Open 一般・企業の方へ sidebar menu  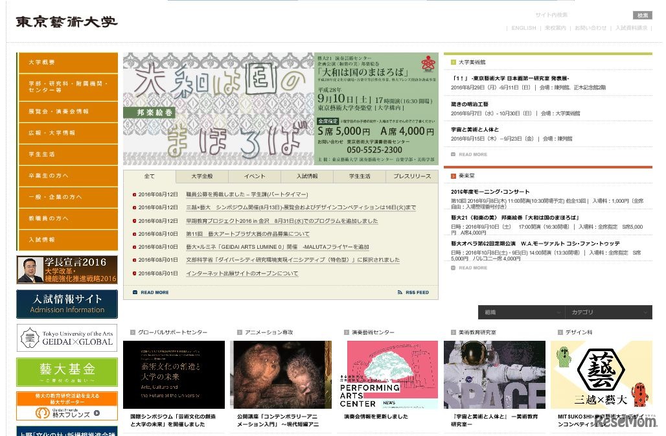pyautogui.click(x=68, y=197)
